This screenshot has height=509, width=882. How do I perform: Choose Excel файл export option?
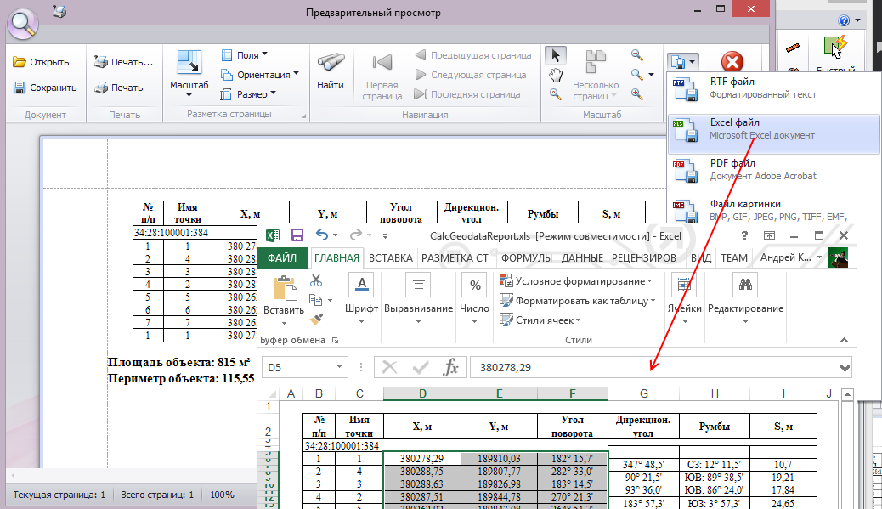coord(773,134)
